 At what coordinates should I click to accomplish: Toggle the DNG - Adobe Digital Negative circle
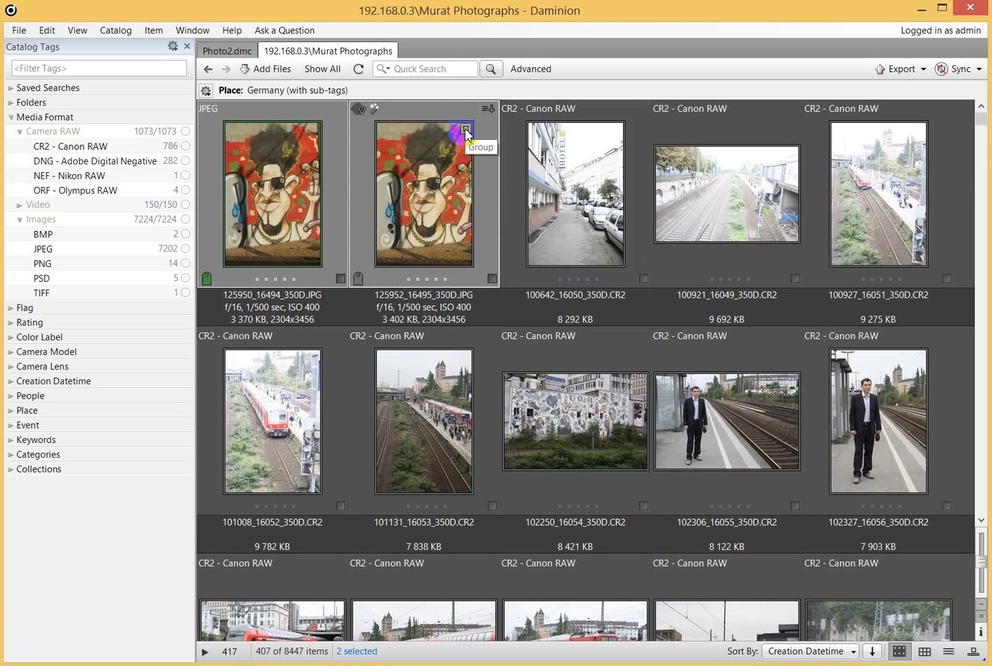[185, 161]
